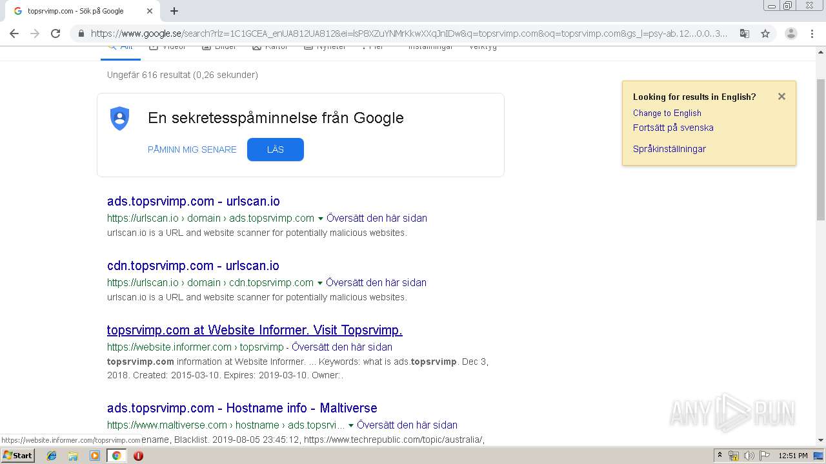This screenshot has width=826, height=464.
Task: Open a new tab with plus
Action: [174, 11]
